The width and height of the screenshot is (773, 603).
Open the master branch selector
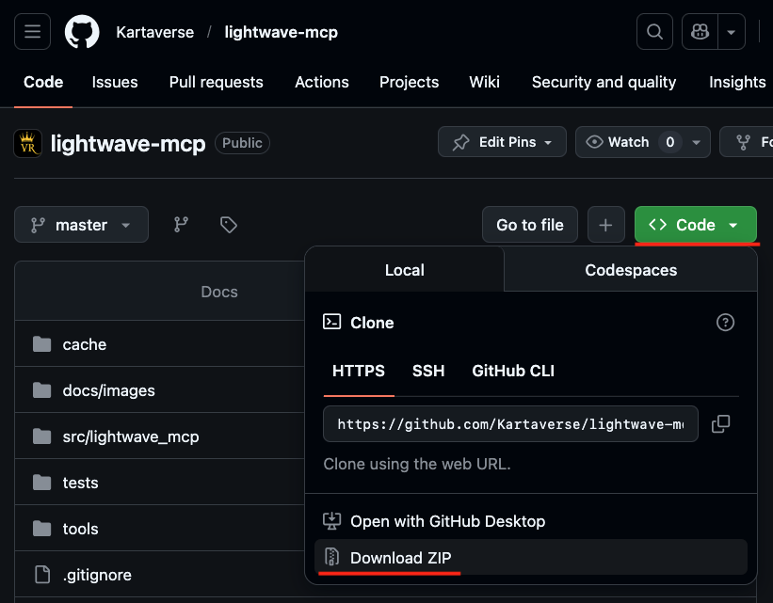click(81, 225)
